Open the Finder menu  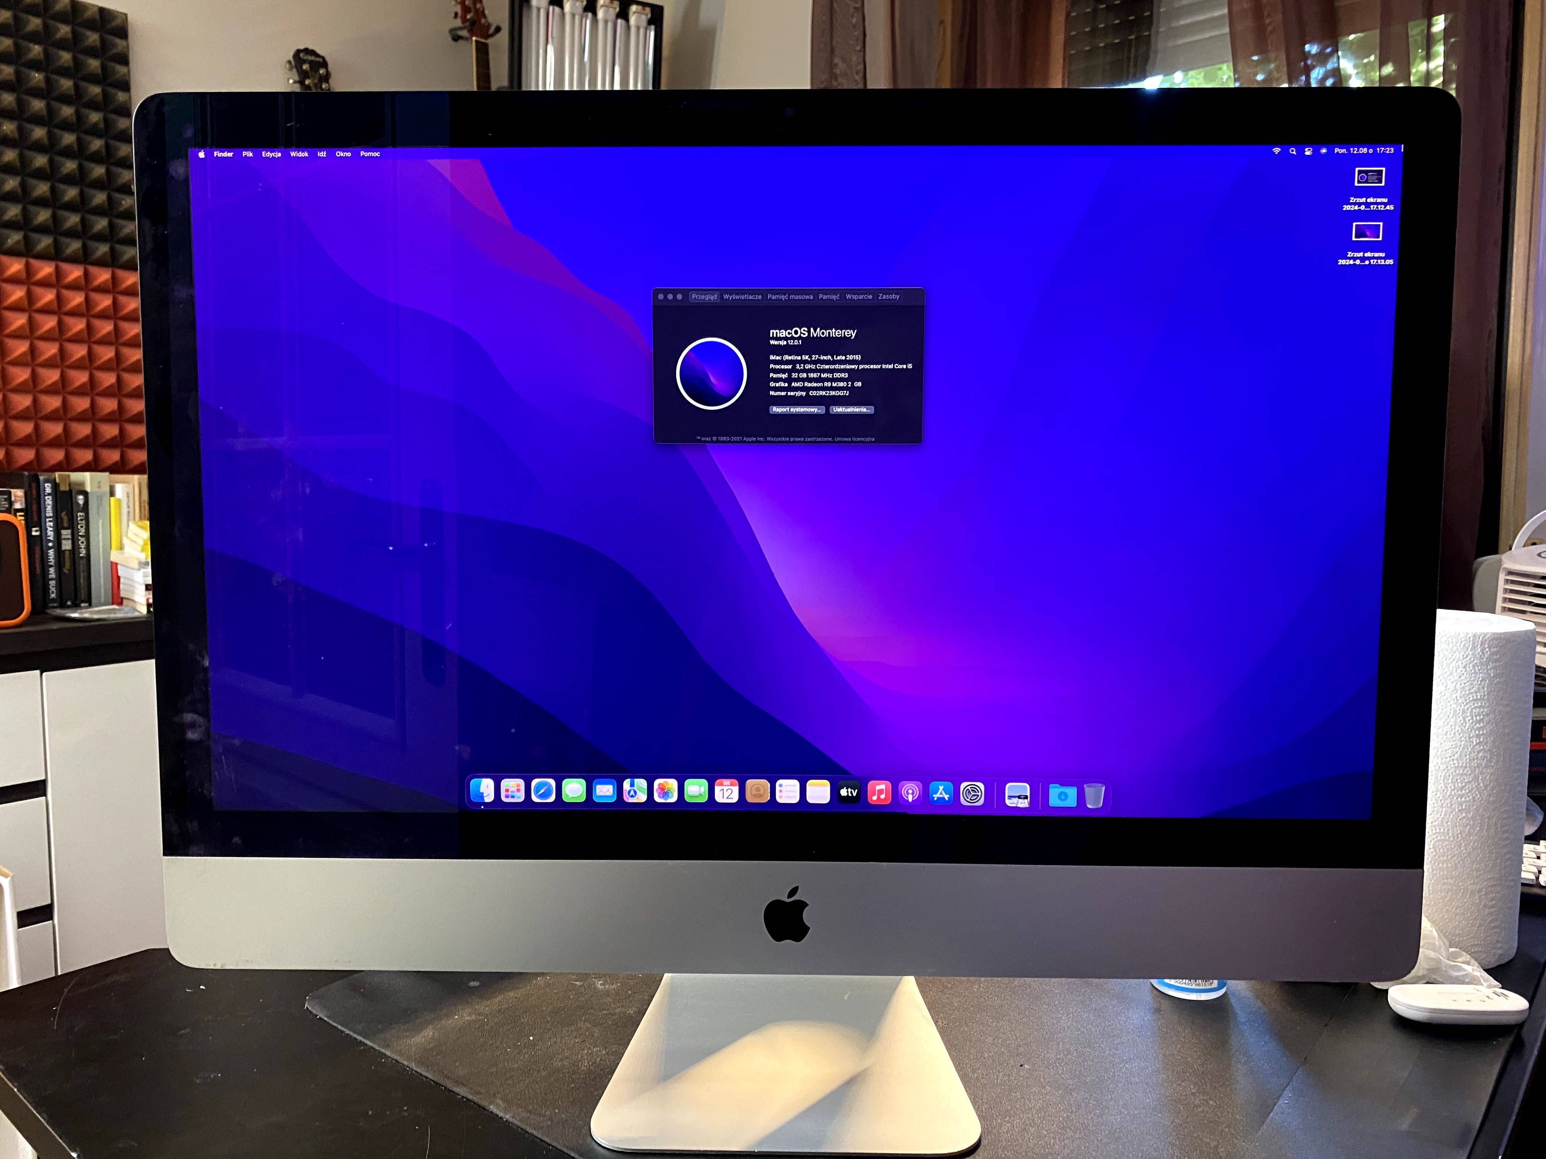[x=224, y=154]
